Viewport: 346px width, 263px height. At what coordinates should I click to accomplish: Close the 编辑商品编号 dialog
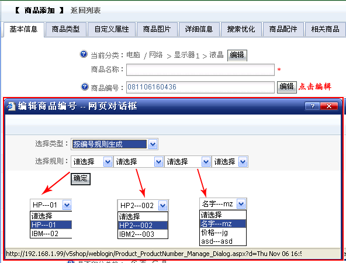329,106
